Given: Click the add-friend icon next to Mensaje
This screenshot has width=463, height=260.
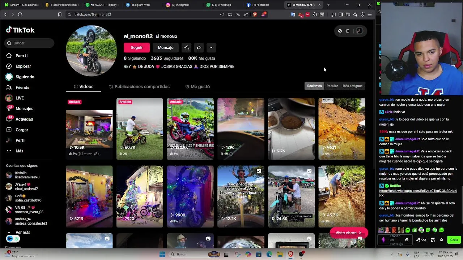Looking at the screenshot, I should [187, 48].
